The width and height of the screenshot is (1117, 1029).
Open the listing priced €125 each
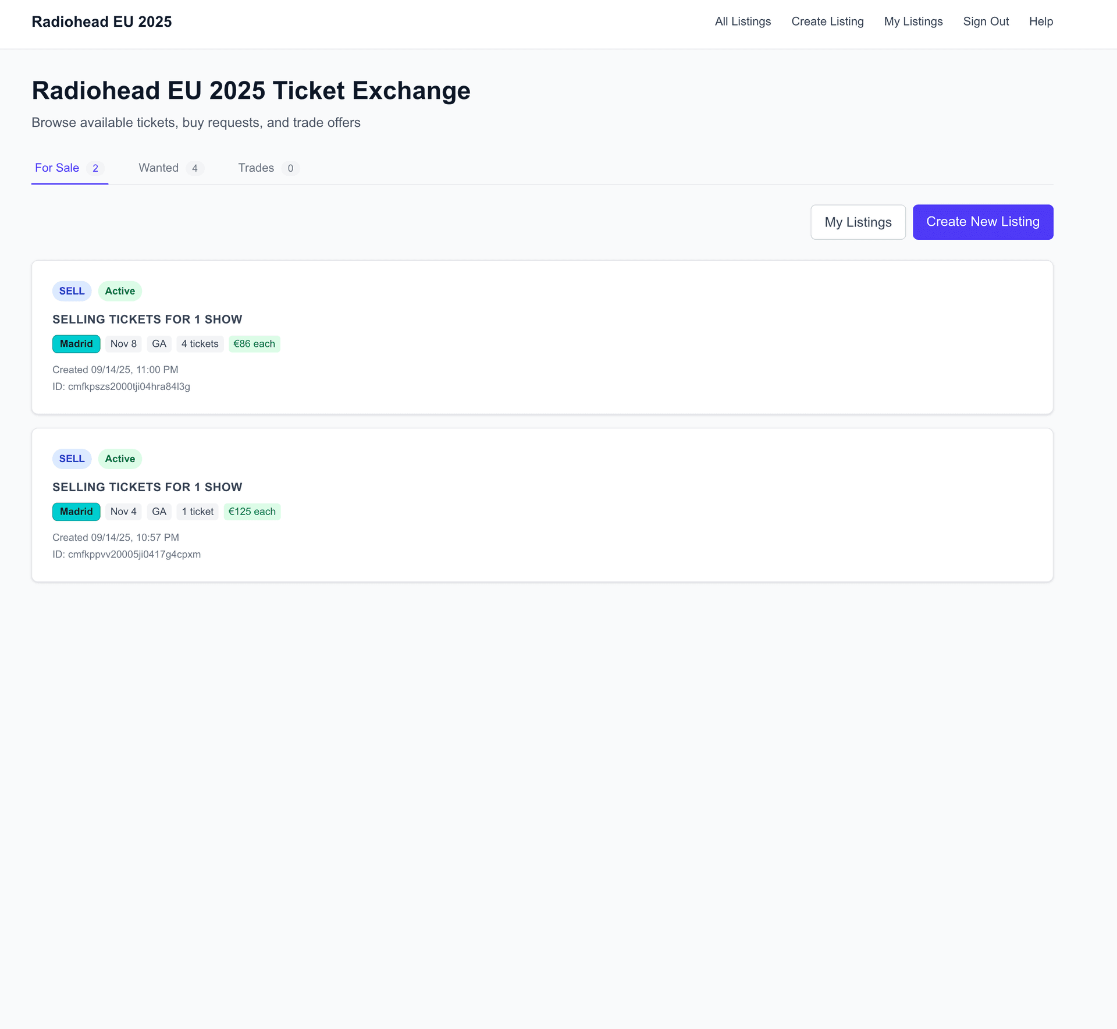[542, 505]
